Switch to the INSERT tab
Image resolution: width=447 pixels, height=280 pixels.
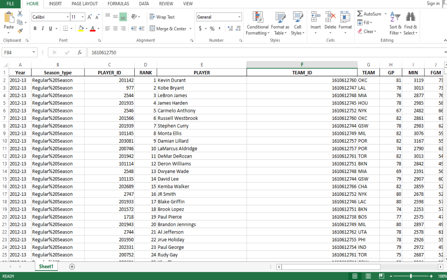(x=55, y=4)
